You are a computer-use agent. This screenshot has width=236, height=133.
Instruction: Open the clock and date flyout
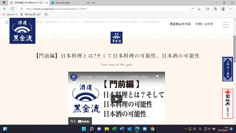[223, 129]
